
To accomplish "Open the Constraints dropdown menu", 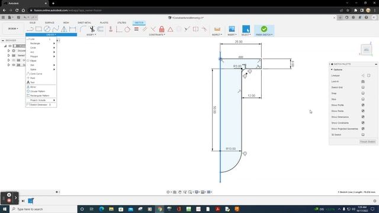I will (x=157, y=35).
